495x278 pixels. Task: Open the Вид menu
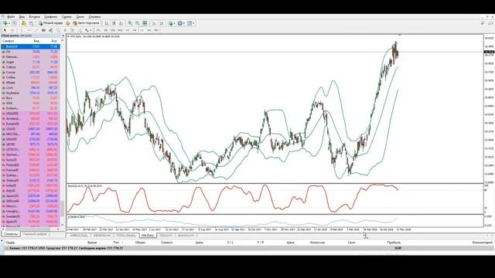(22, 17)
